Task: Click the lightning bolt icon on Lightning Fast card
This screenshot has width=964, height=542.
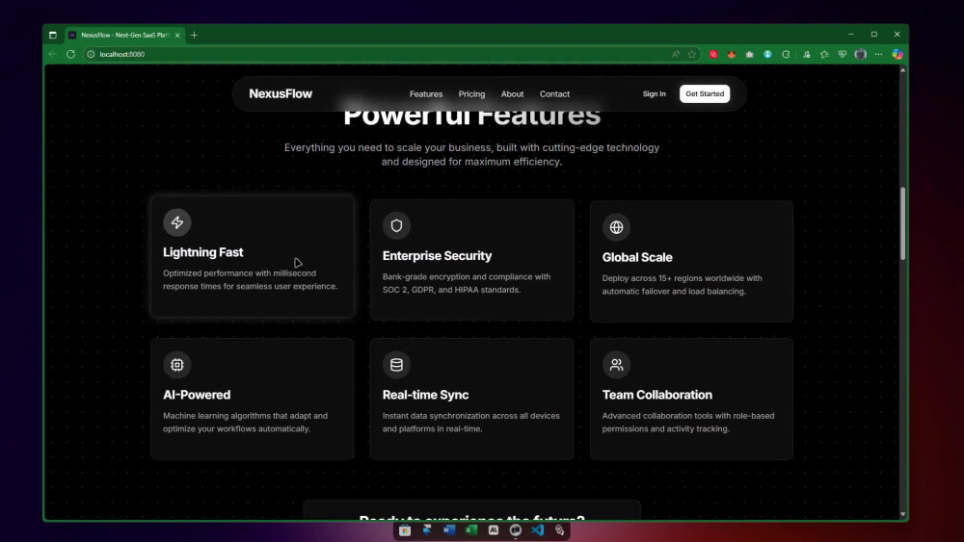Action: coord(177,222)
